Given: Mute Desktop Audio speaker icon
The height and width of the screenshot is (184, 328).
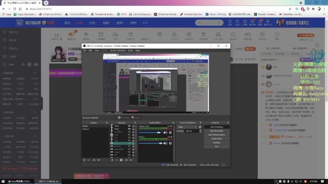Looking at the screenshot, I should (x=165, y=132).
